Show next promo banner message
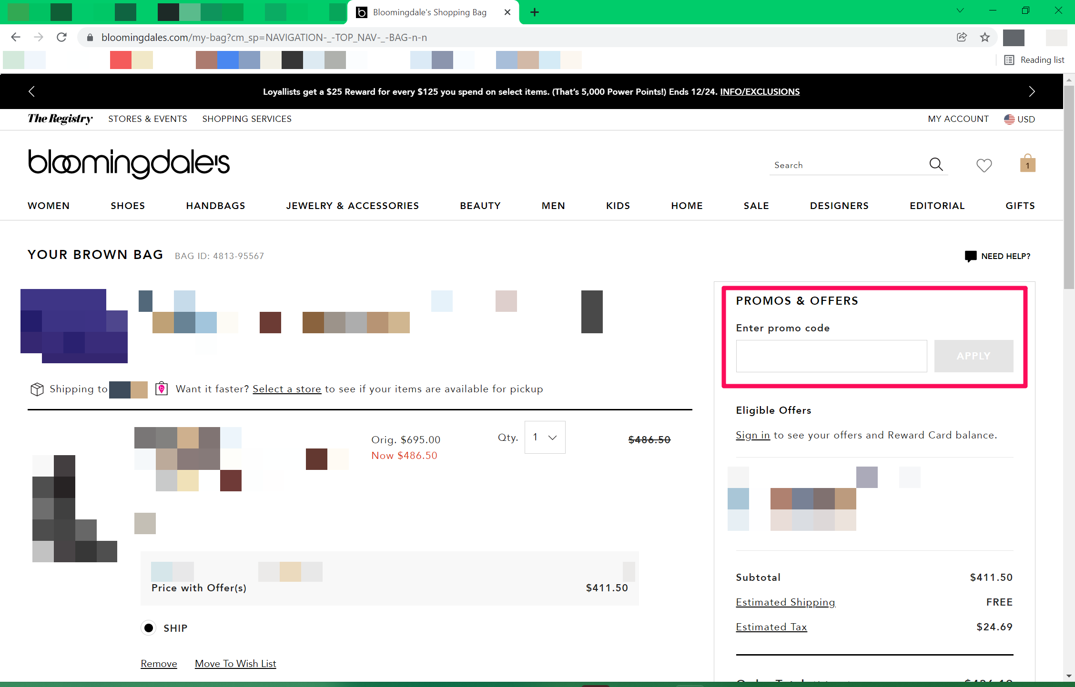Image resolution: width=1075 pixels, height=687 pixels. pos(1032,91)
